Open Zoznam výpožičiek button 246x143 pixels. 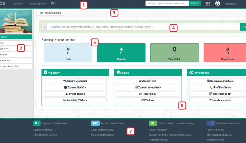pos(75,81)
